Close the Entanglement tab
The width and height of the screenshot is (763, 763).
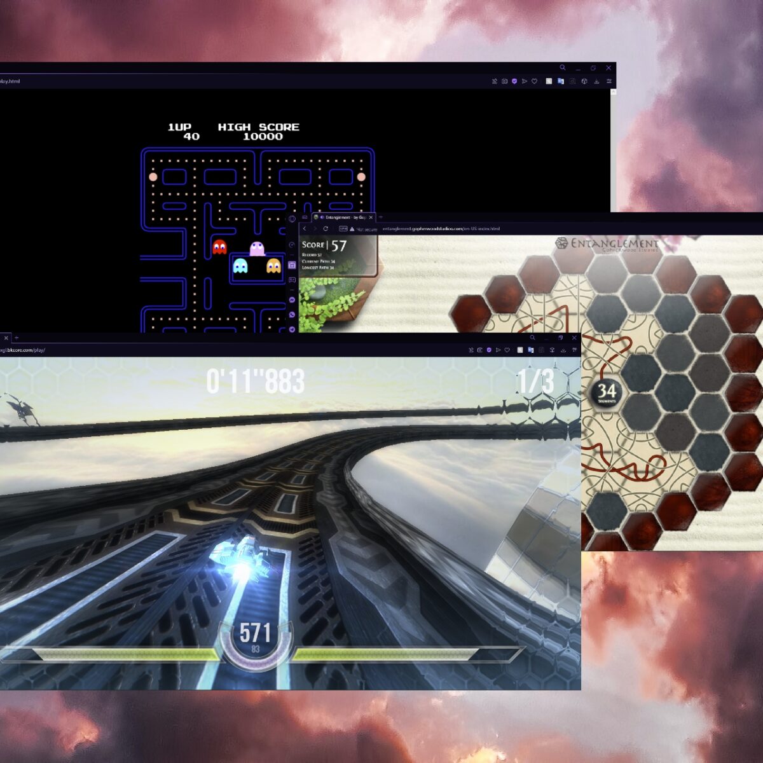(371, 217)
